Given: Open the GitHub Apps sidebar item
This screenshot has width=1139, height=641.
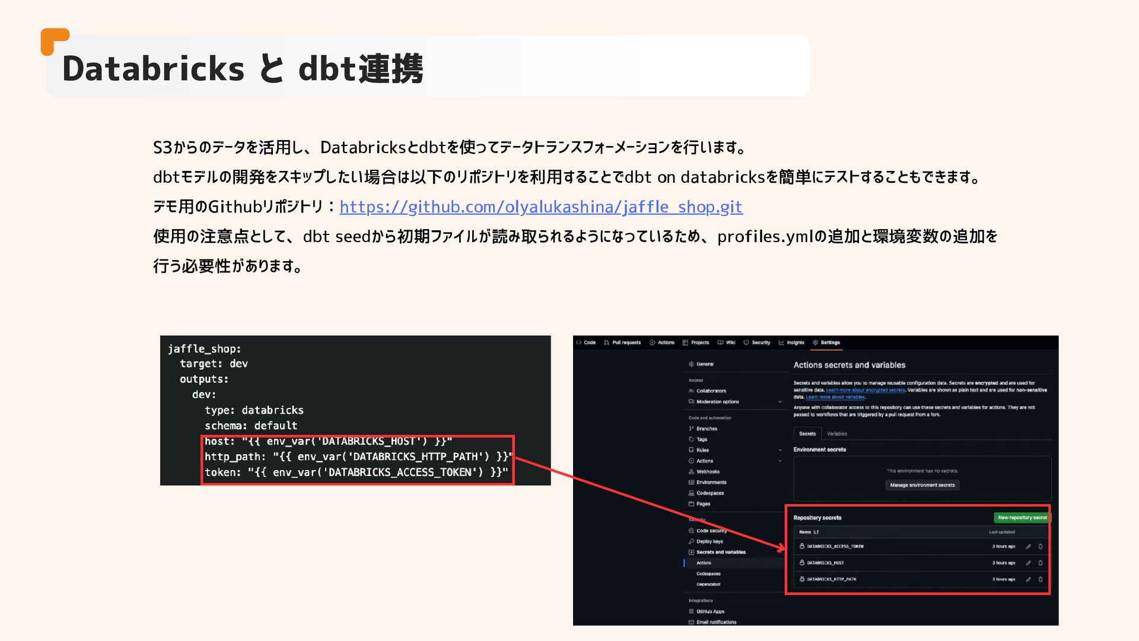Looking at the screenshot, I should coord(710,611).
